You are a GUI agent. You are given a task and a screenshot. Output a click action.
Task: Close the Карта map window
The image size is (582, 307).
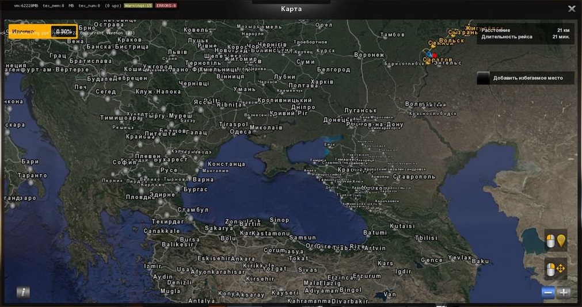pyautogui.click(x=571, y=9)
